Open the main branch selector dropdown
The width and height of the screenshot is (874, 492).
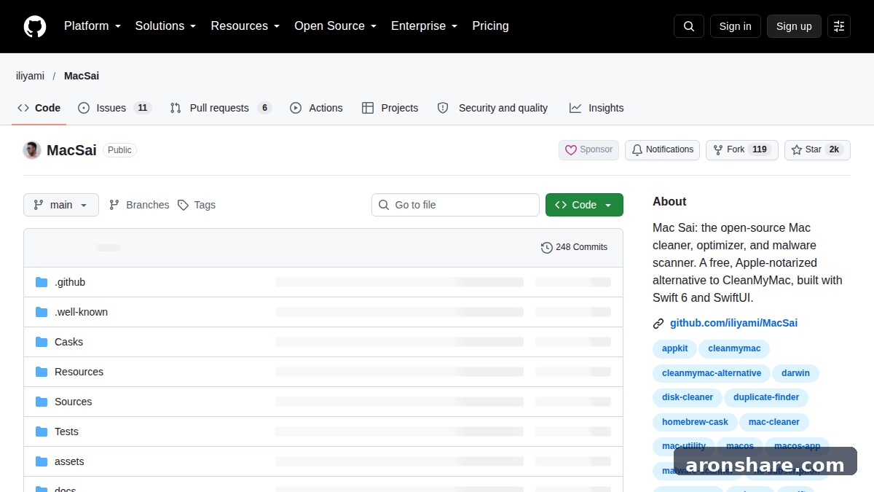(61, 205)
